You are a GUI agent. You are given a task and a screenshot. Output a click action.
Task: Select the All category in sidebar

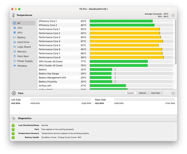(x=24, y=23)
